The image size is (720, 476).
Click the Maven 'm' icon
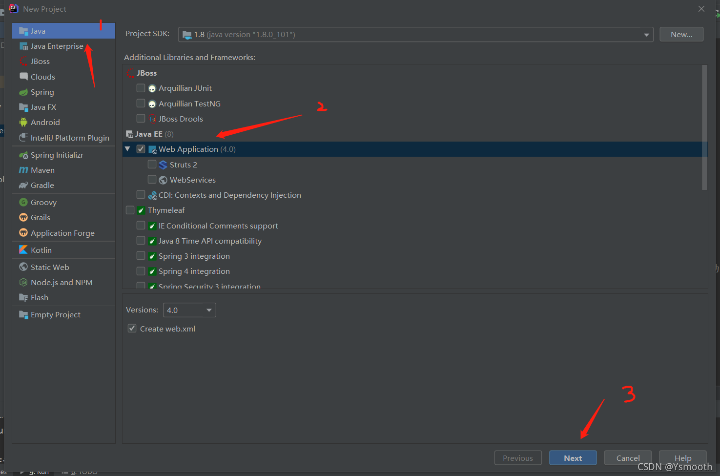point(23,170)
